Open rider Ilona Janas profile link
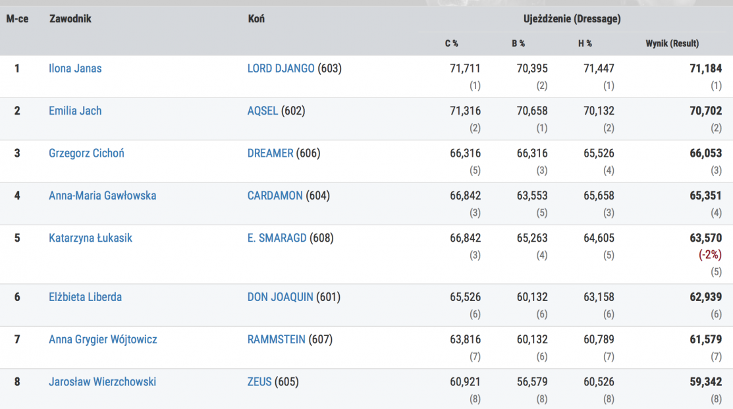This screenshot has height=409, width=733. pyautogui.click(x=75, y=68)
